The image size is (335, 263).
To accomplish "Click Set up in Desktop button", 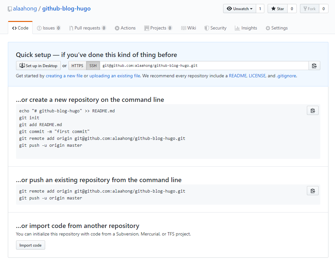I will click(x=39, y=66).
